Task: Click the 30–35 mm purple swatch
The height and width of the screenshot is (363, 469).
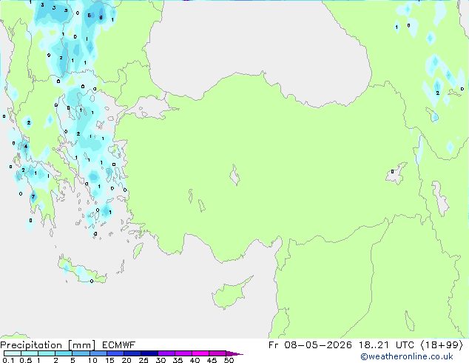Action: (166, 353)
